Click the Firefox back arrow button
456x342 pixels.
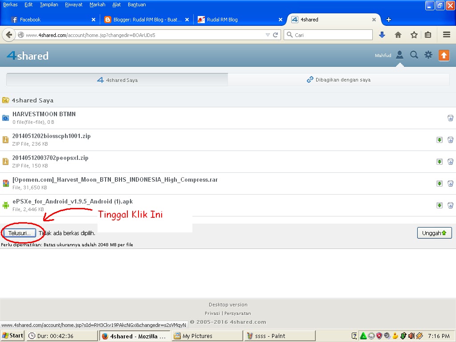[9, 35]
